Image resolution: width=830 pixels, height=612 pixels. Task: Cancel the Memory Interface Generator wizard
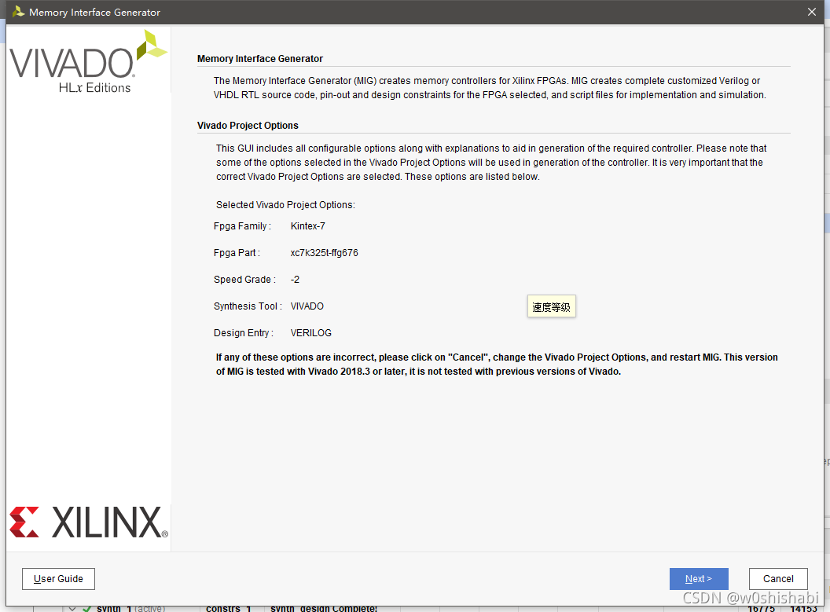pos(778,579)
